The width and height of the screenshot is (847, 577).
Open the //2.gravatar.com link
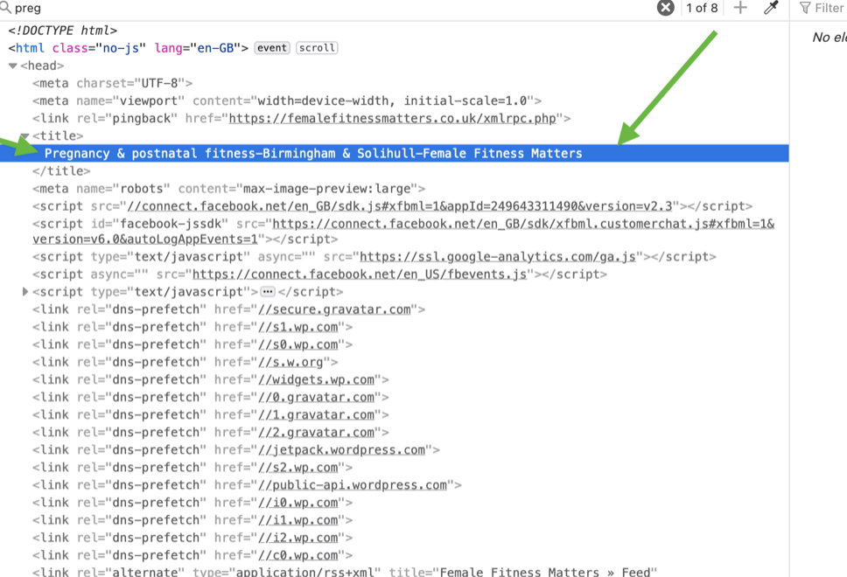(316, 433)
